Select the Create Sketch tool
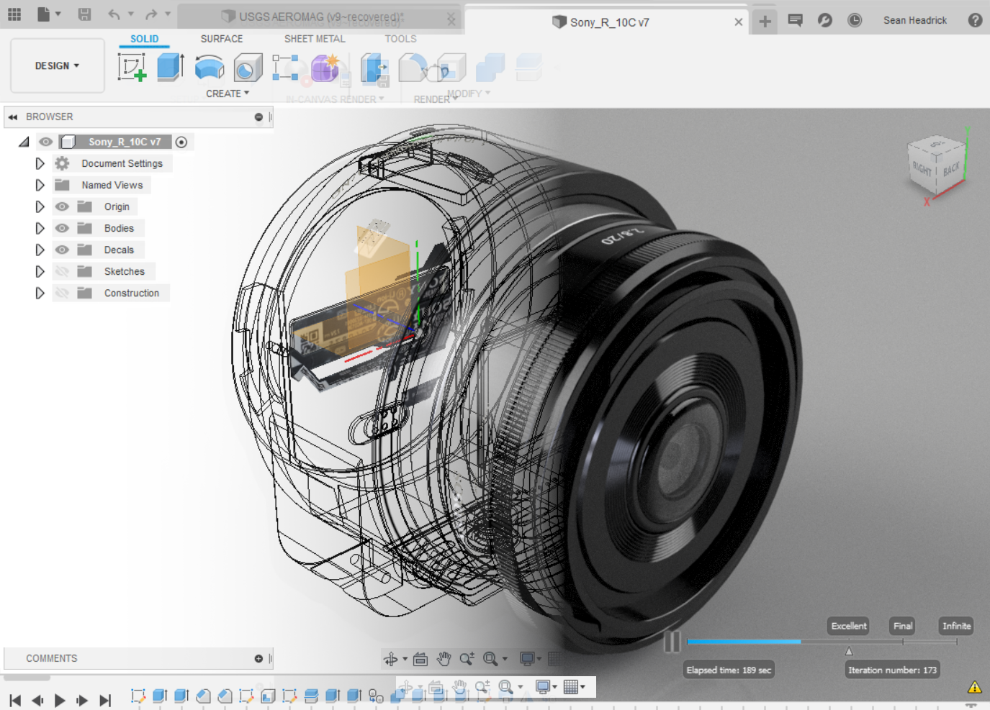 [132, 66]
